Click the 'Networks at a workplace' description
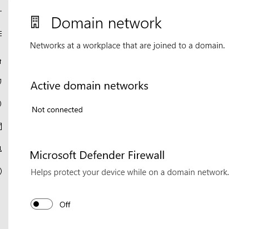Screen dimensions: 266x229 click(x=127, y=46)
